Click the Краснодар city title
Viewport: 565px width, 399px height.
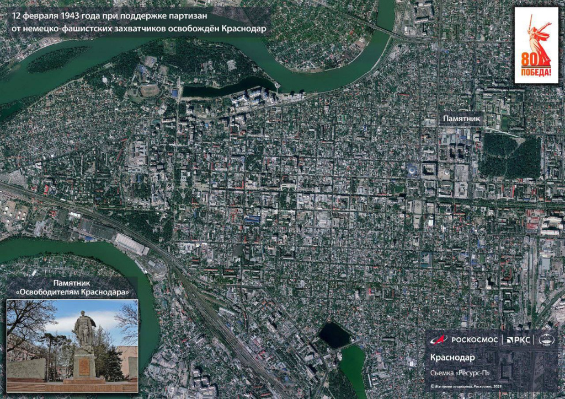[x=452, y=358]
